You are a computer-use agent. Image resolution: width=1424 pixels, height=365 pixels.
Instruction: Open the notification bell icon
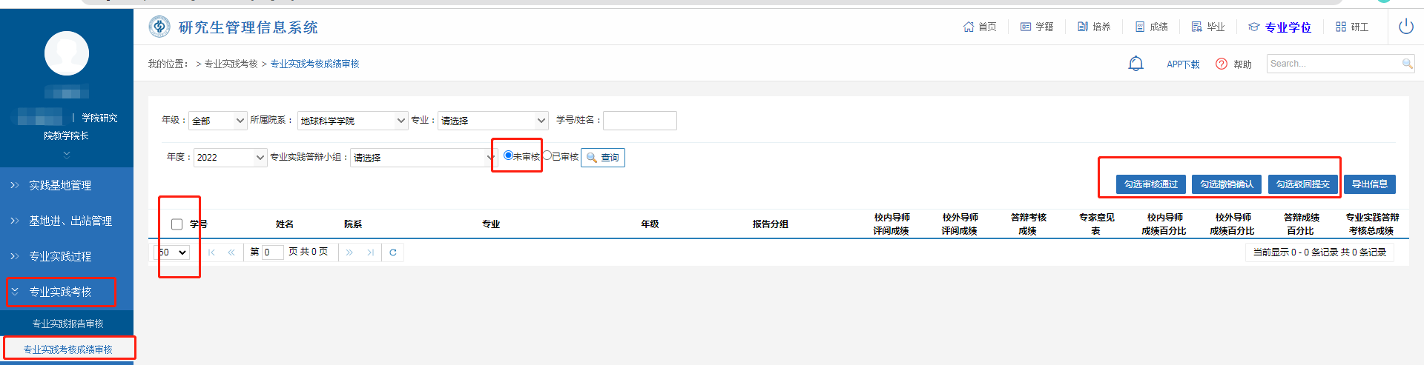pos(1135,64)
